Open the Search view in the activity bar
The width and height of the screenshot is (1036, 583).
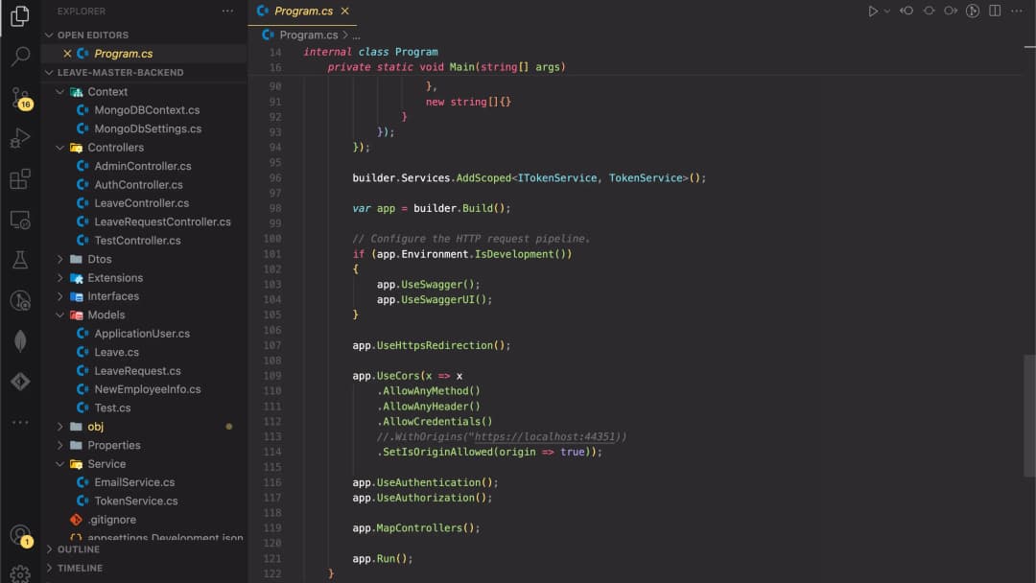20,55
